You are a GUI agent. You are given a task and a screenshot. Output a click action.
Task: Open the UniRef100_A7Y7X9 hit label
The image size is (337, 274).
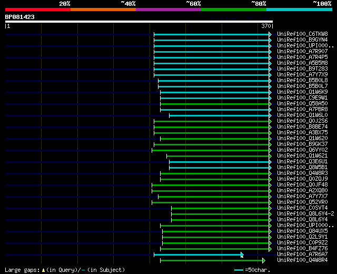(302, 75)
